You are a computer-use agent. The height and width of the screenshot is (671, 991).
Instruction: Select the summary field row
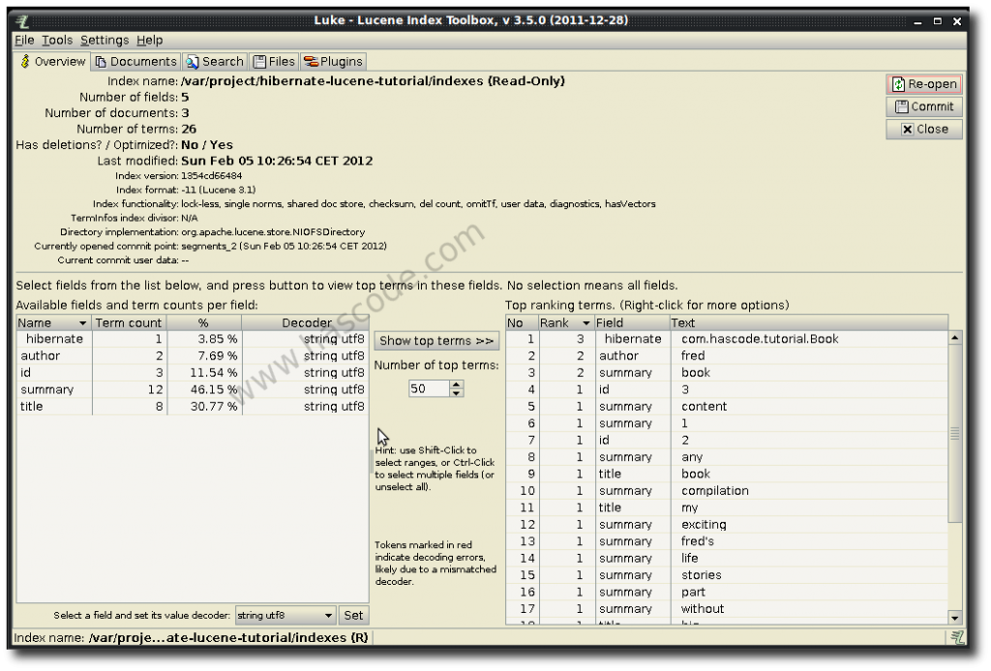click(46, 389)
